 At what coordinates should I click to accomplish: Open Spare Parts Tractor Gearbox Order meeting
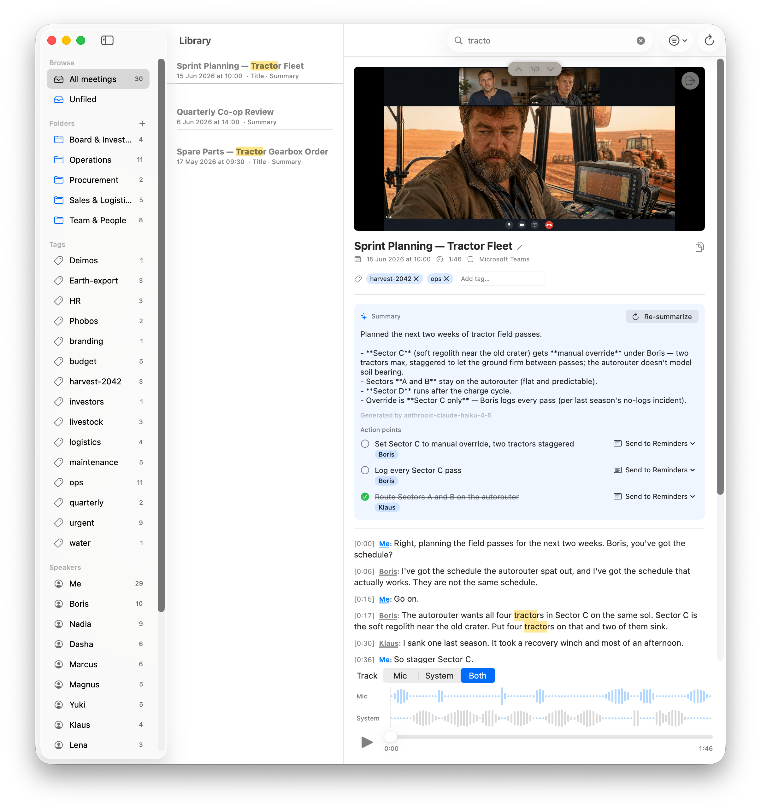coord(255,156)
